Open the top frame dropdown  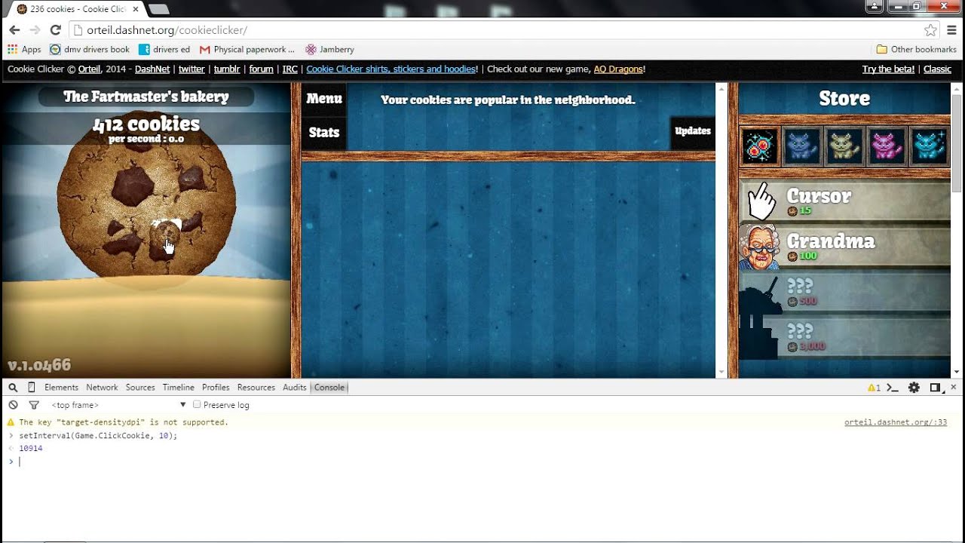point(118,405)
